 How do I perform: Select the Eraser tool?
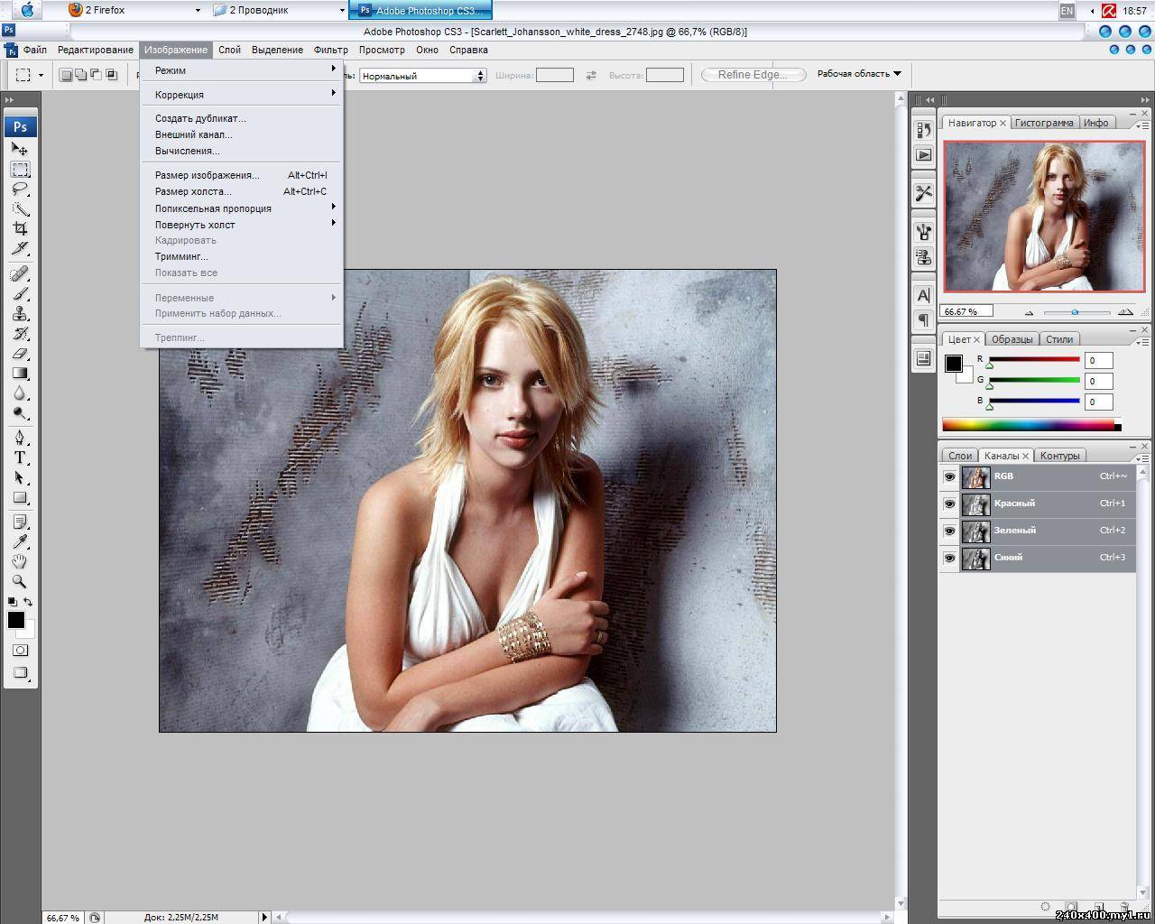(20, 353)
